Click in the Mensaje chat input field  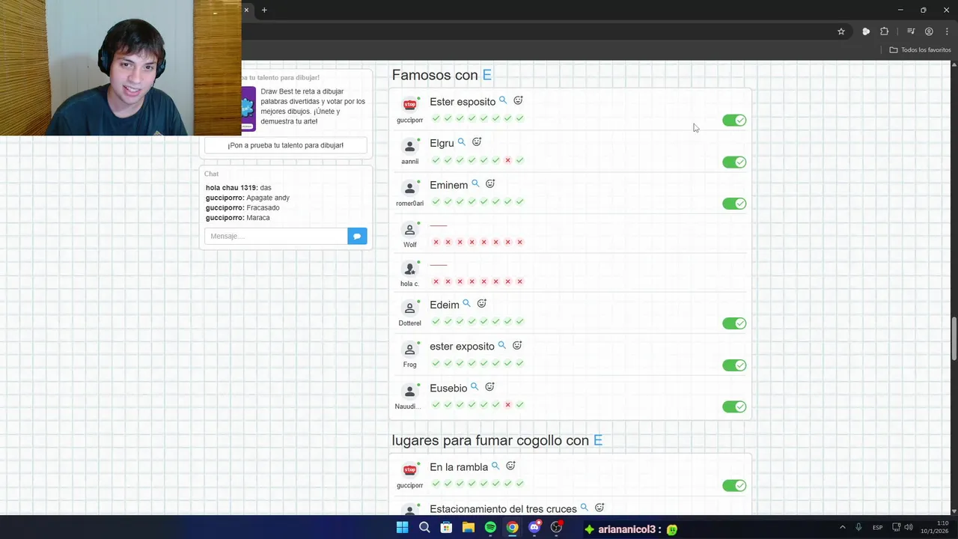(275, 236)
